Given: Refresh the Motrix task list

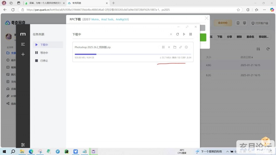Looking at the screenshot, I should point(177,34).
